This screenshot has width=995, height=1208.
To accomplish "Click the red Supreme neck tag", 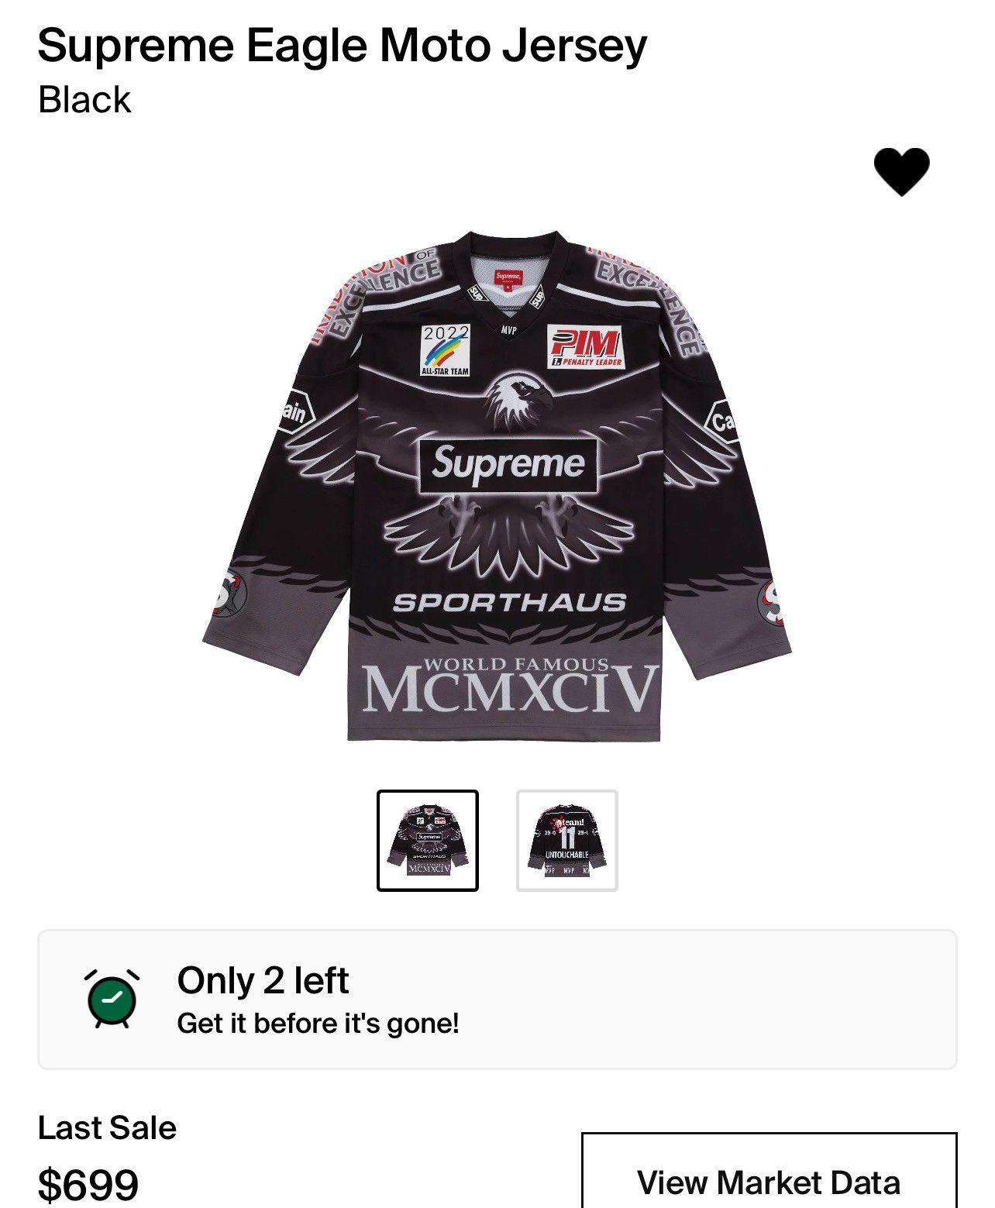I will point(508,277).
